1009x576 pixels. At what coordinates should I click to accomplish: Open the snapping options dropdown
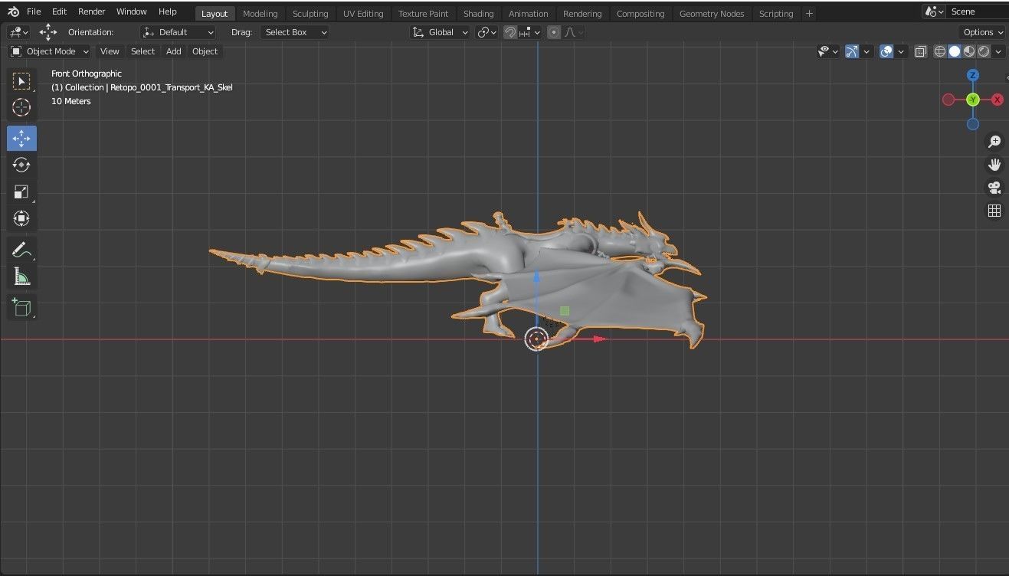[x=529, y=32]
